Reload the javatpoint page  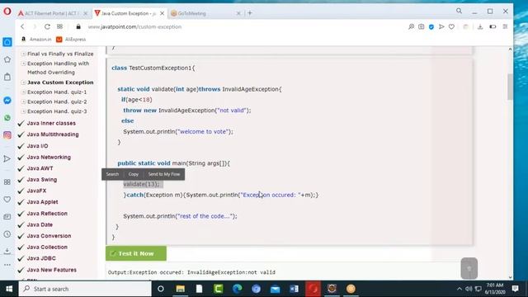click(x=47, y=26)
